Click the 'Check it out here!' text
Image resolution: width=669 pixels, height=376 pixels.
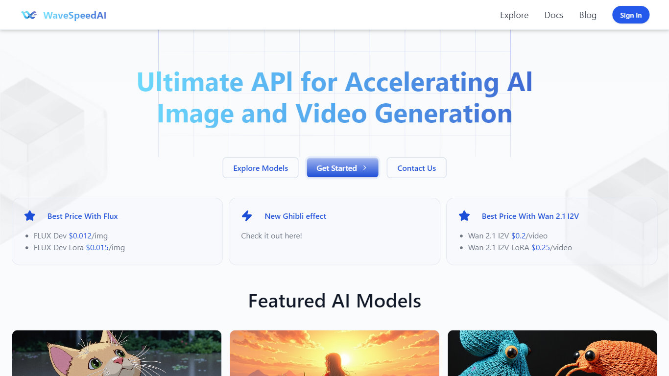(x=272, y=235)
